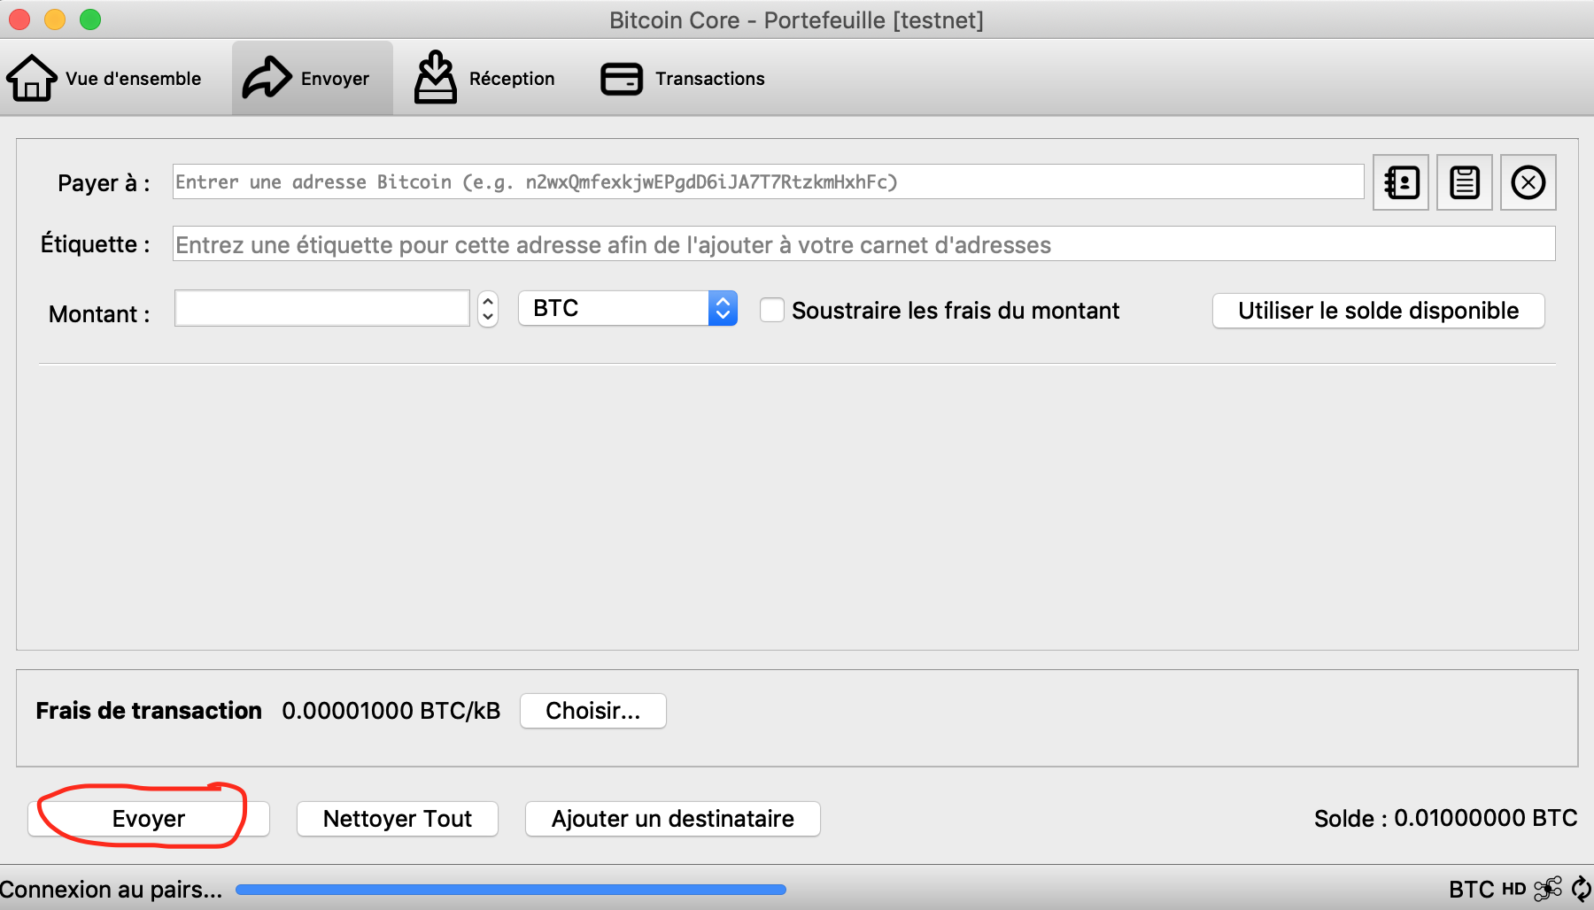Click the sync status icon

point(1582,888)
